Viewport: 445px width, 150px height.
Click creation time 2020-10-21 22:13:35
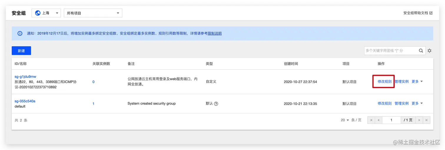[300, 104]
